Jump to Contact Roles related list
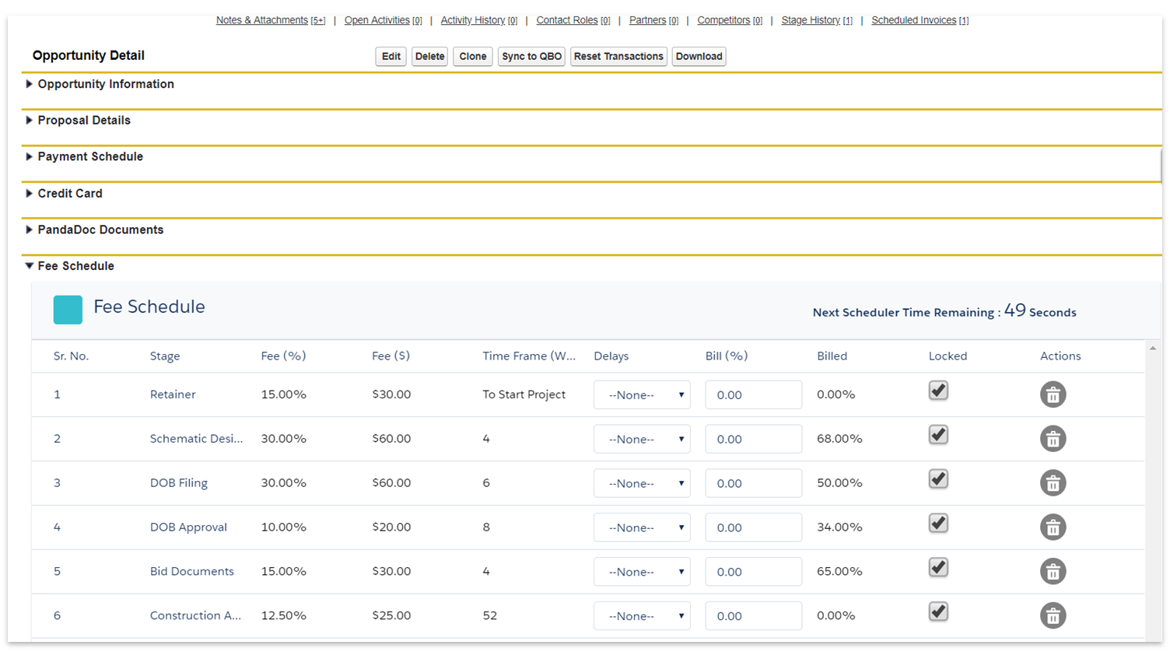This screenshot has width=1170, height=652. [x=573, y=20]
